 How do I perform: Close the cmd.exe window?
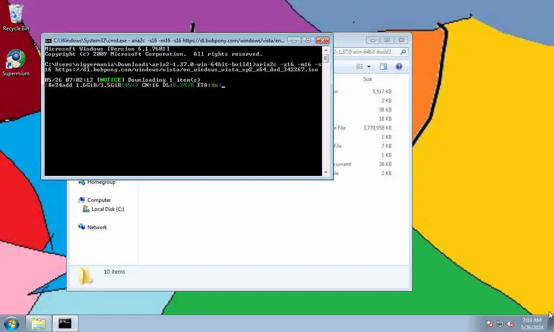(322, 41)
